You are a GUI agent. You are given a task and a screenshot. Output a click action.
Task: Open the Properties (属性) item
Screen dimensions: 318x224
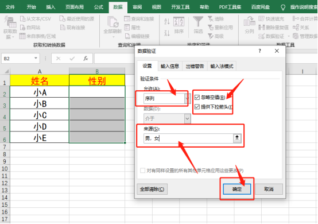[132, 28]
